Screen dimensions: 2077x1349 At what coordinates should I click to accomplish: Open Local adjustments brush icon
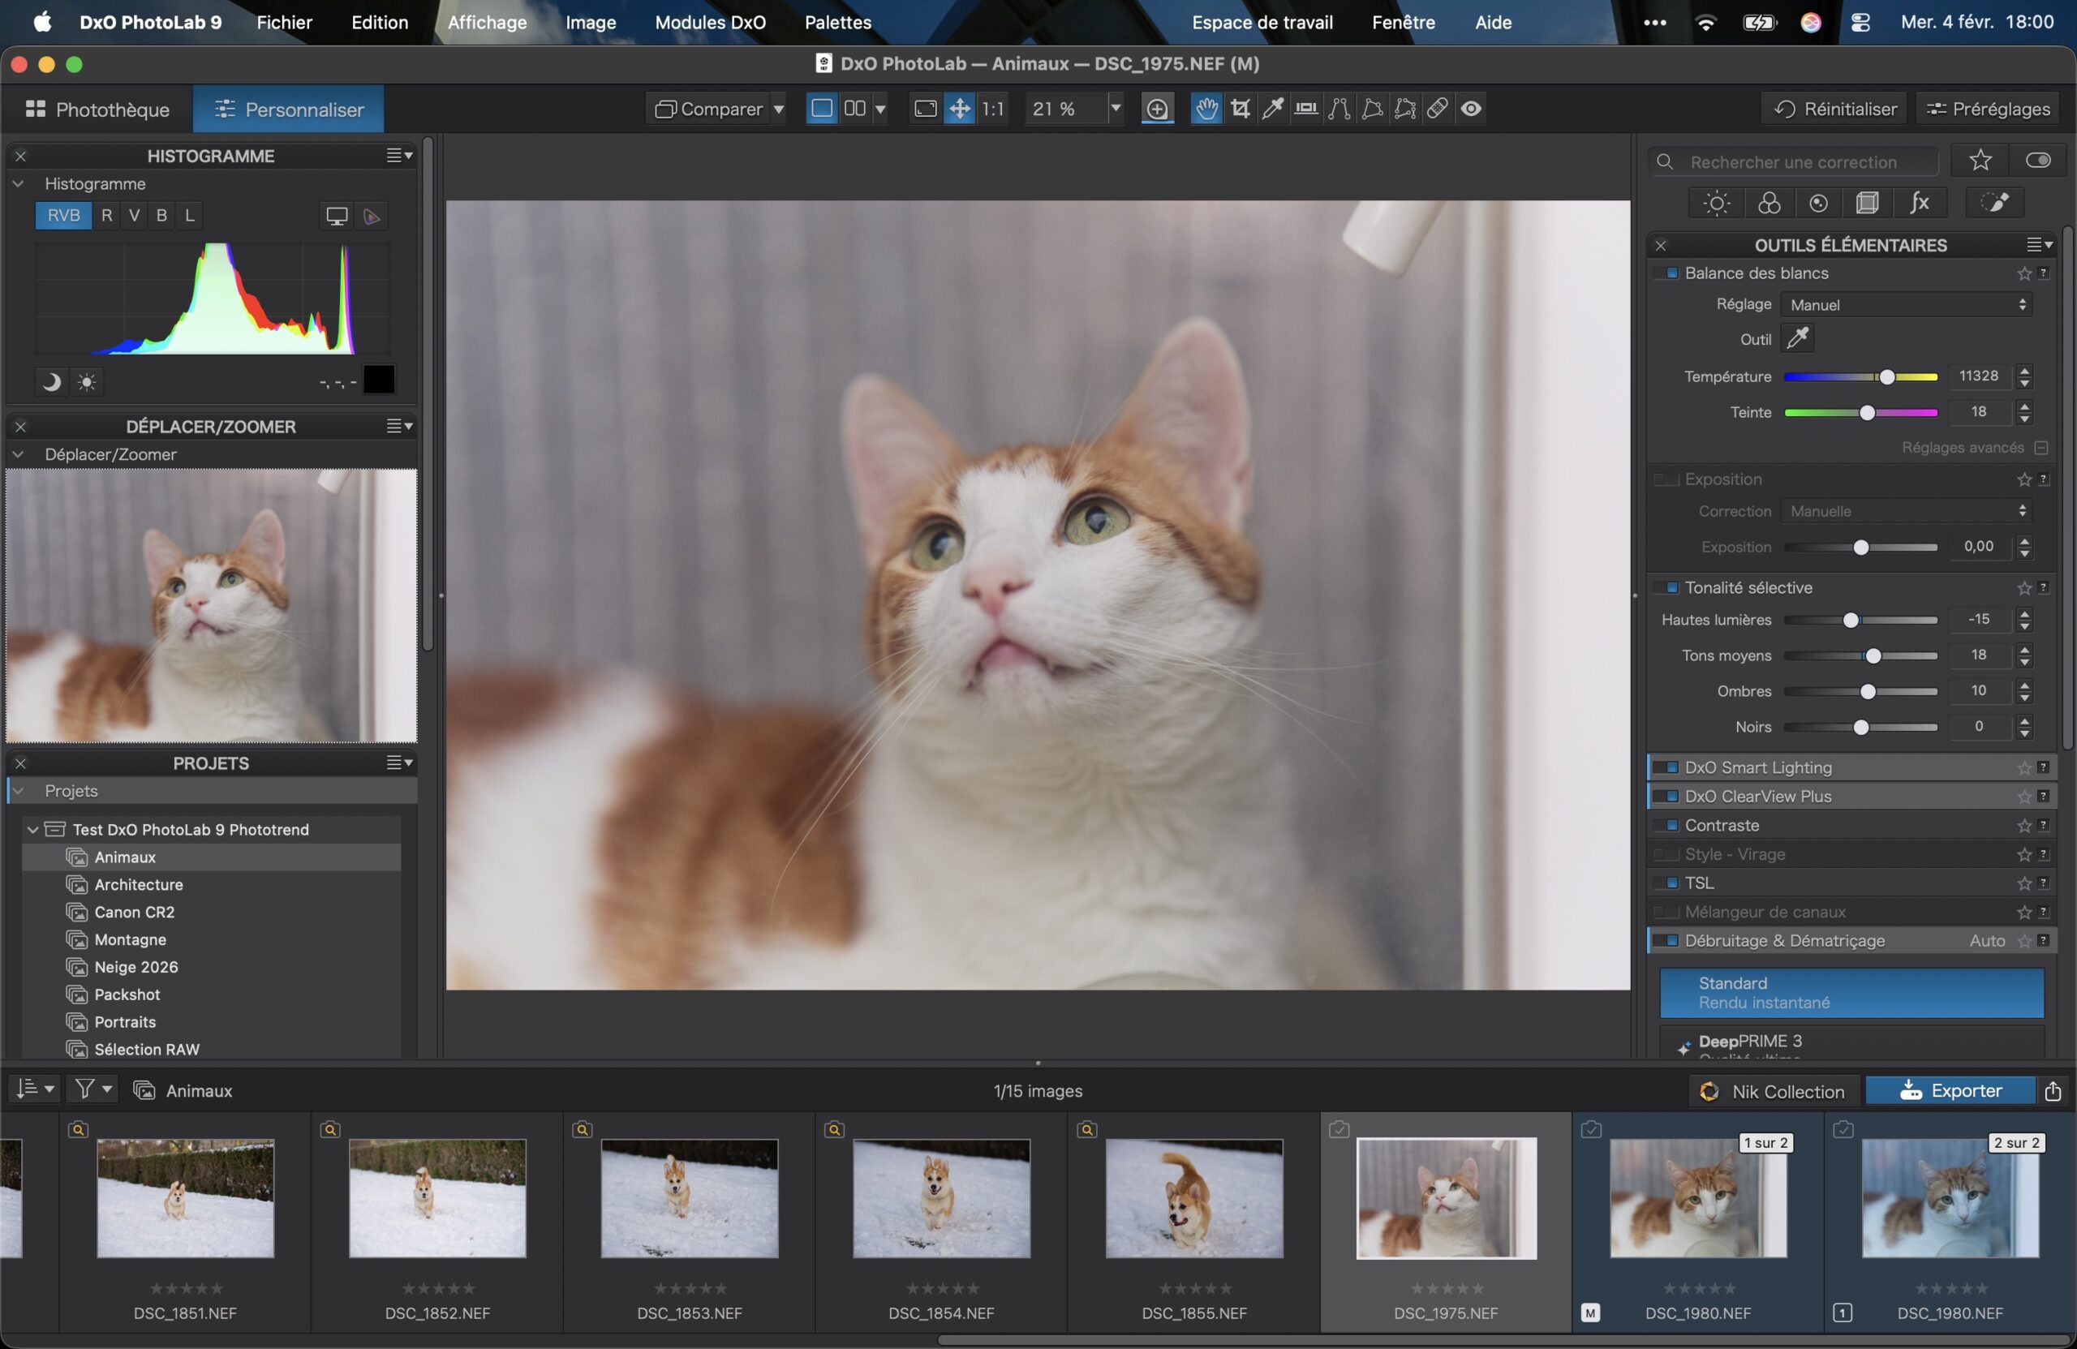coord(1996,204)
